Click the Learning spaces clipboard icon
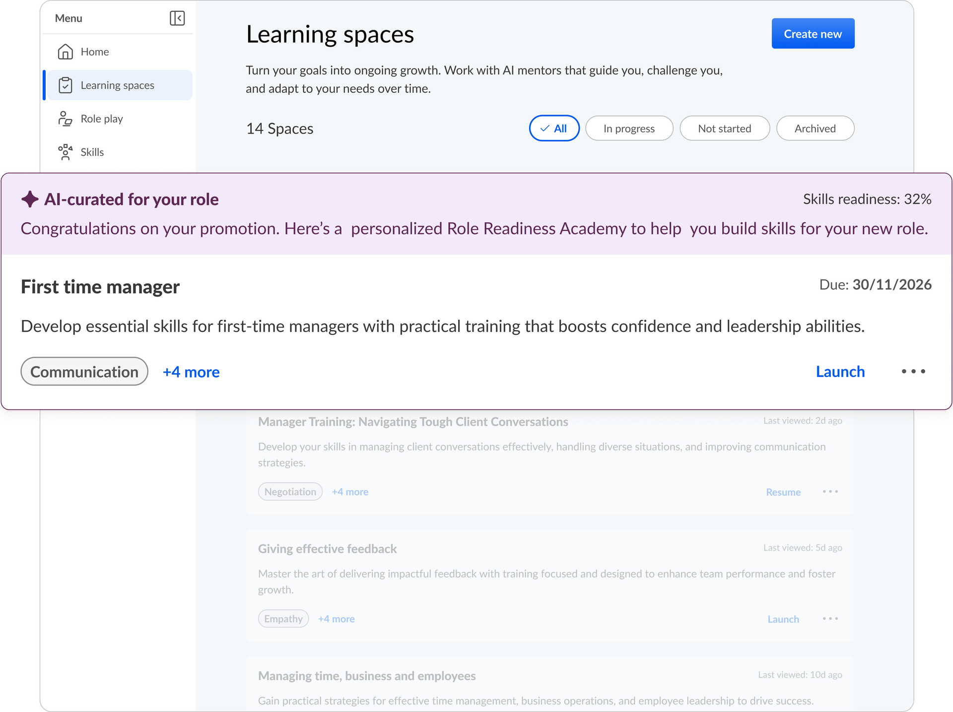 (x=66, y=85)
